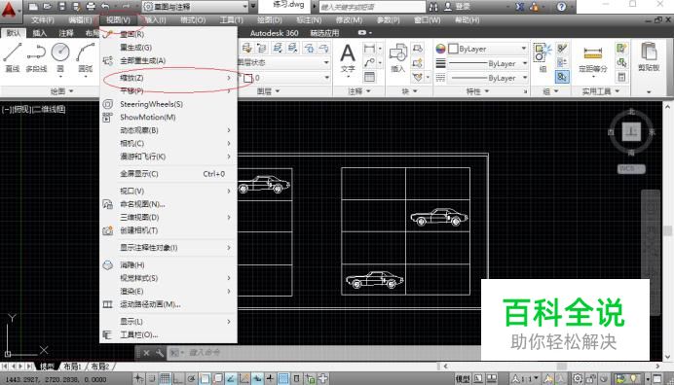Open the 文件(F) File menu
Image resolution: width=674 pixels, height=385 pixels.
[43, 20]
